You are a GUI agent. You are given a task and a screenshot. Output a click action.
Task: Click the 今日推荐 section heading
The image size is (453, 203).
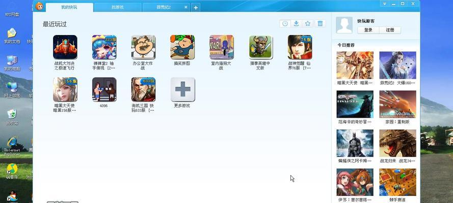click(346, 45)
